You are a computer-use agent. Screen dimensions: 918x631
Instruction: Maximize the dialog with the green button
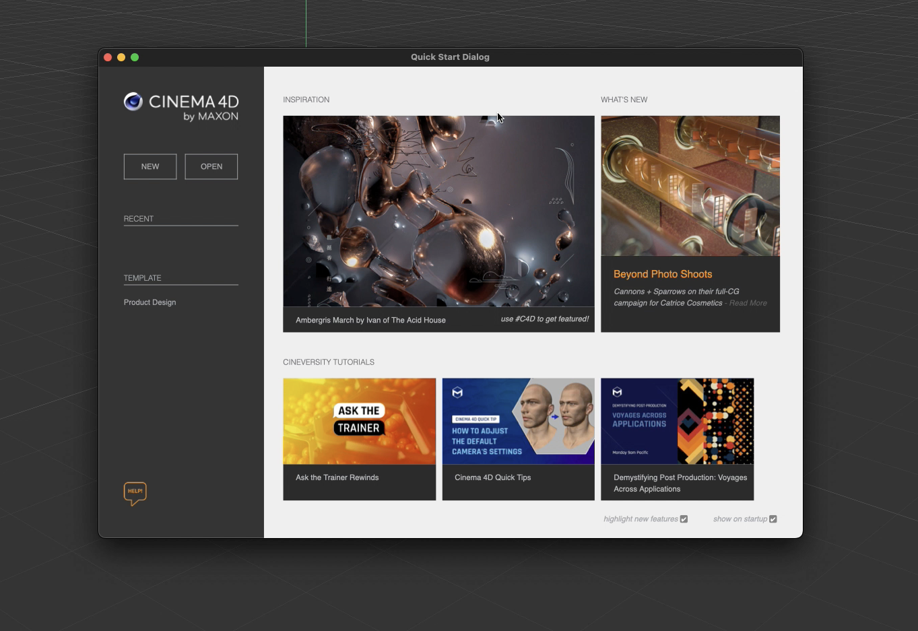coord(135,57)
